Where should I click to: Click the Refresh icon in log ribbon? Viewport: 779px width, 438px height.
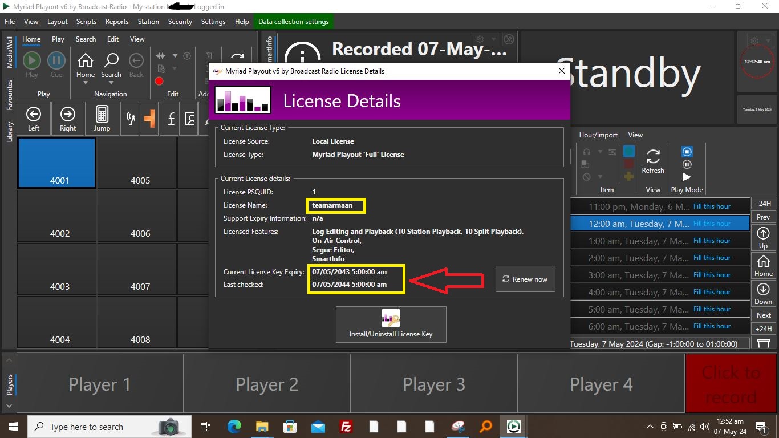click(x=653, y=156)
